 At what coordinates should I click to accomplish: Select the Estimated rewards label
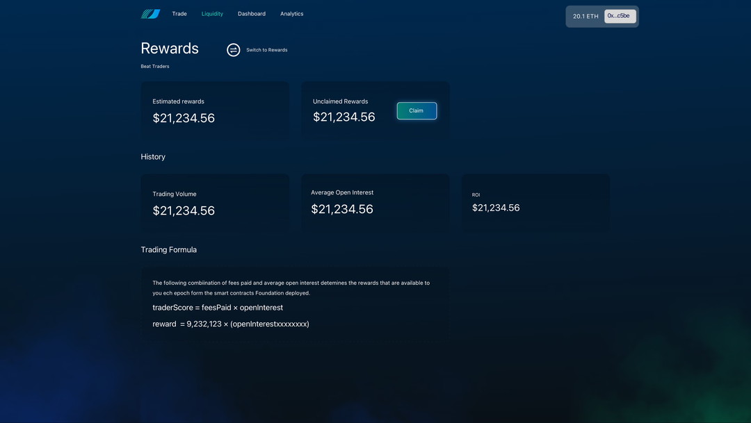pyautogui.click(x=178, y=101)
